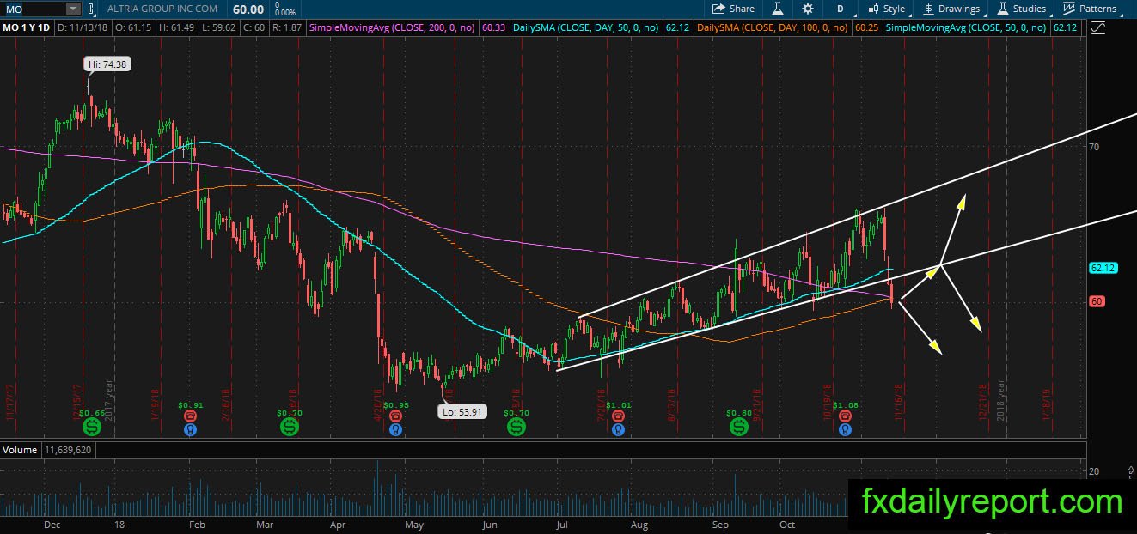The height and width of the screenshot is (534, 1137).
Task: Click the blue lightbulb icon below $1.01 earnings
Action: [618, 429]
